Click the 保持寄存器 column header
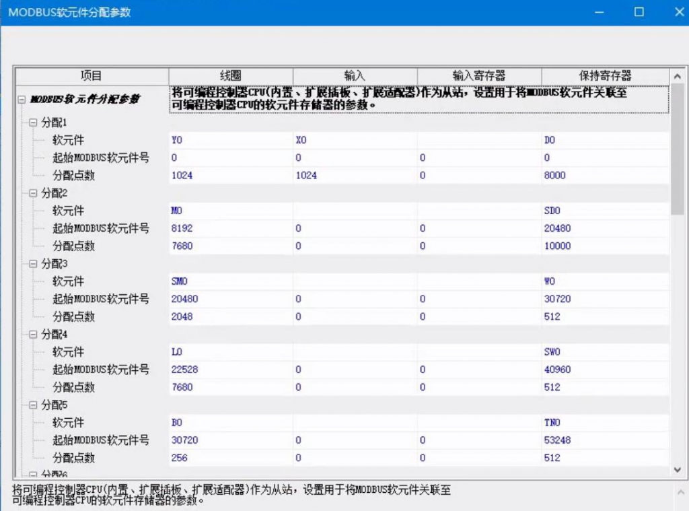Image resolution: width=689 pixels, height=511 pixels. pos(605,75)
